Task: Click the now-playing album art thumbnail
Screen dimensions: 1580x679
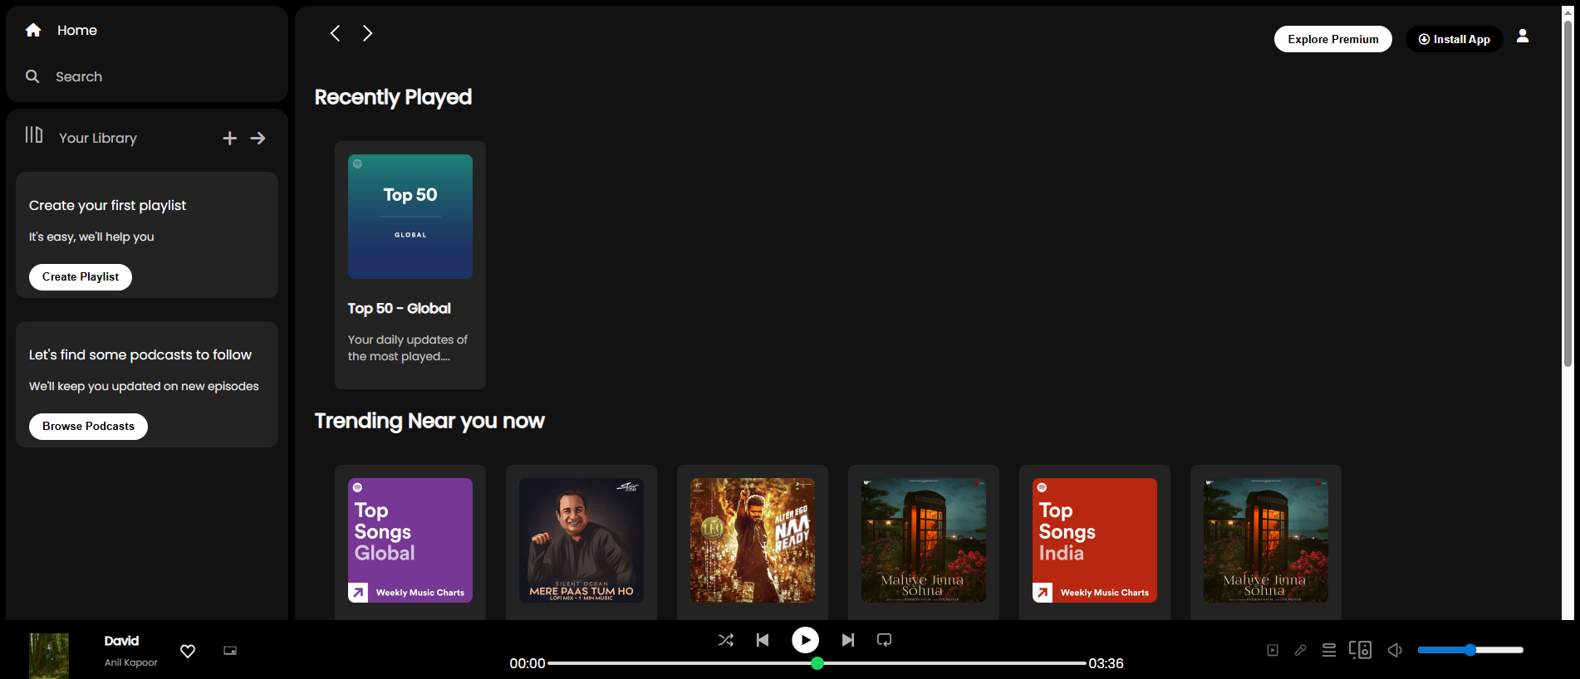Action: pos(49,656)
